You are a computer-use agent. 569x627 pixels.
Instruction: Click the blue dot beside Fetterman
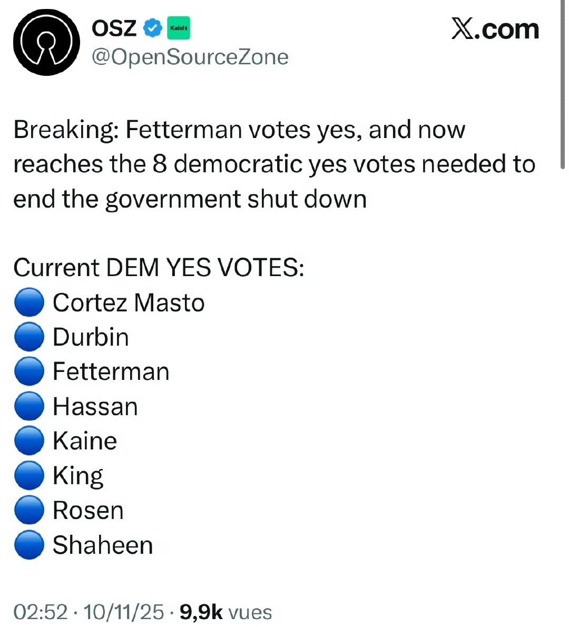[x=29, y=371]
